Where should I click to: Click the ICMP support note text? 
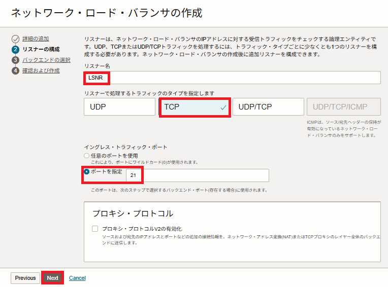344,129
